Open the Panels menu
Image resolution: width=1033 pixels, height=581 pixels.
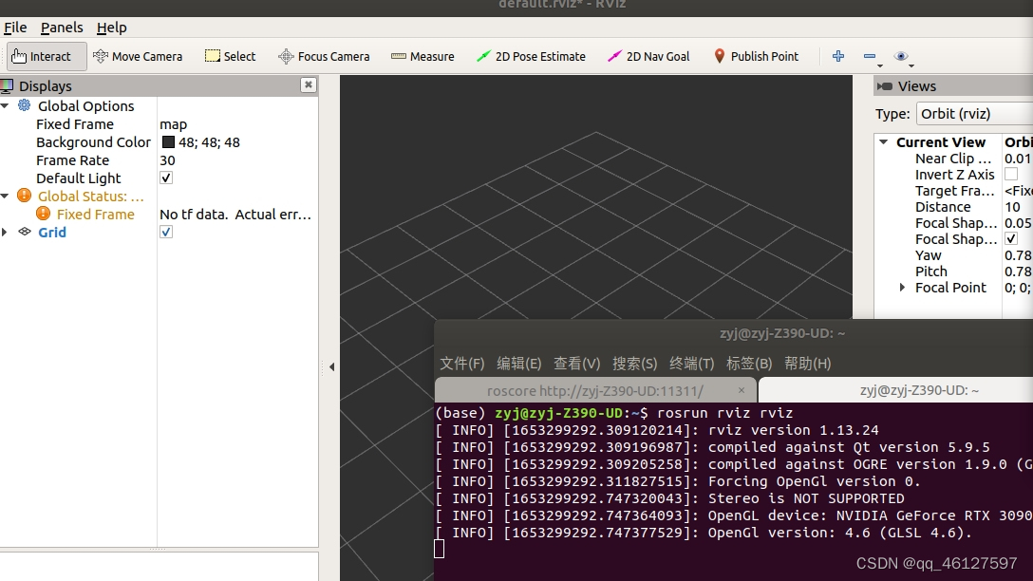[61, 27]
